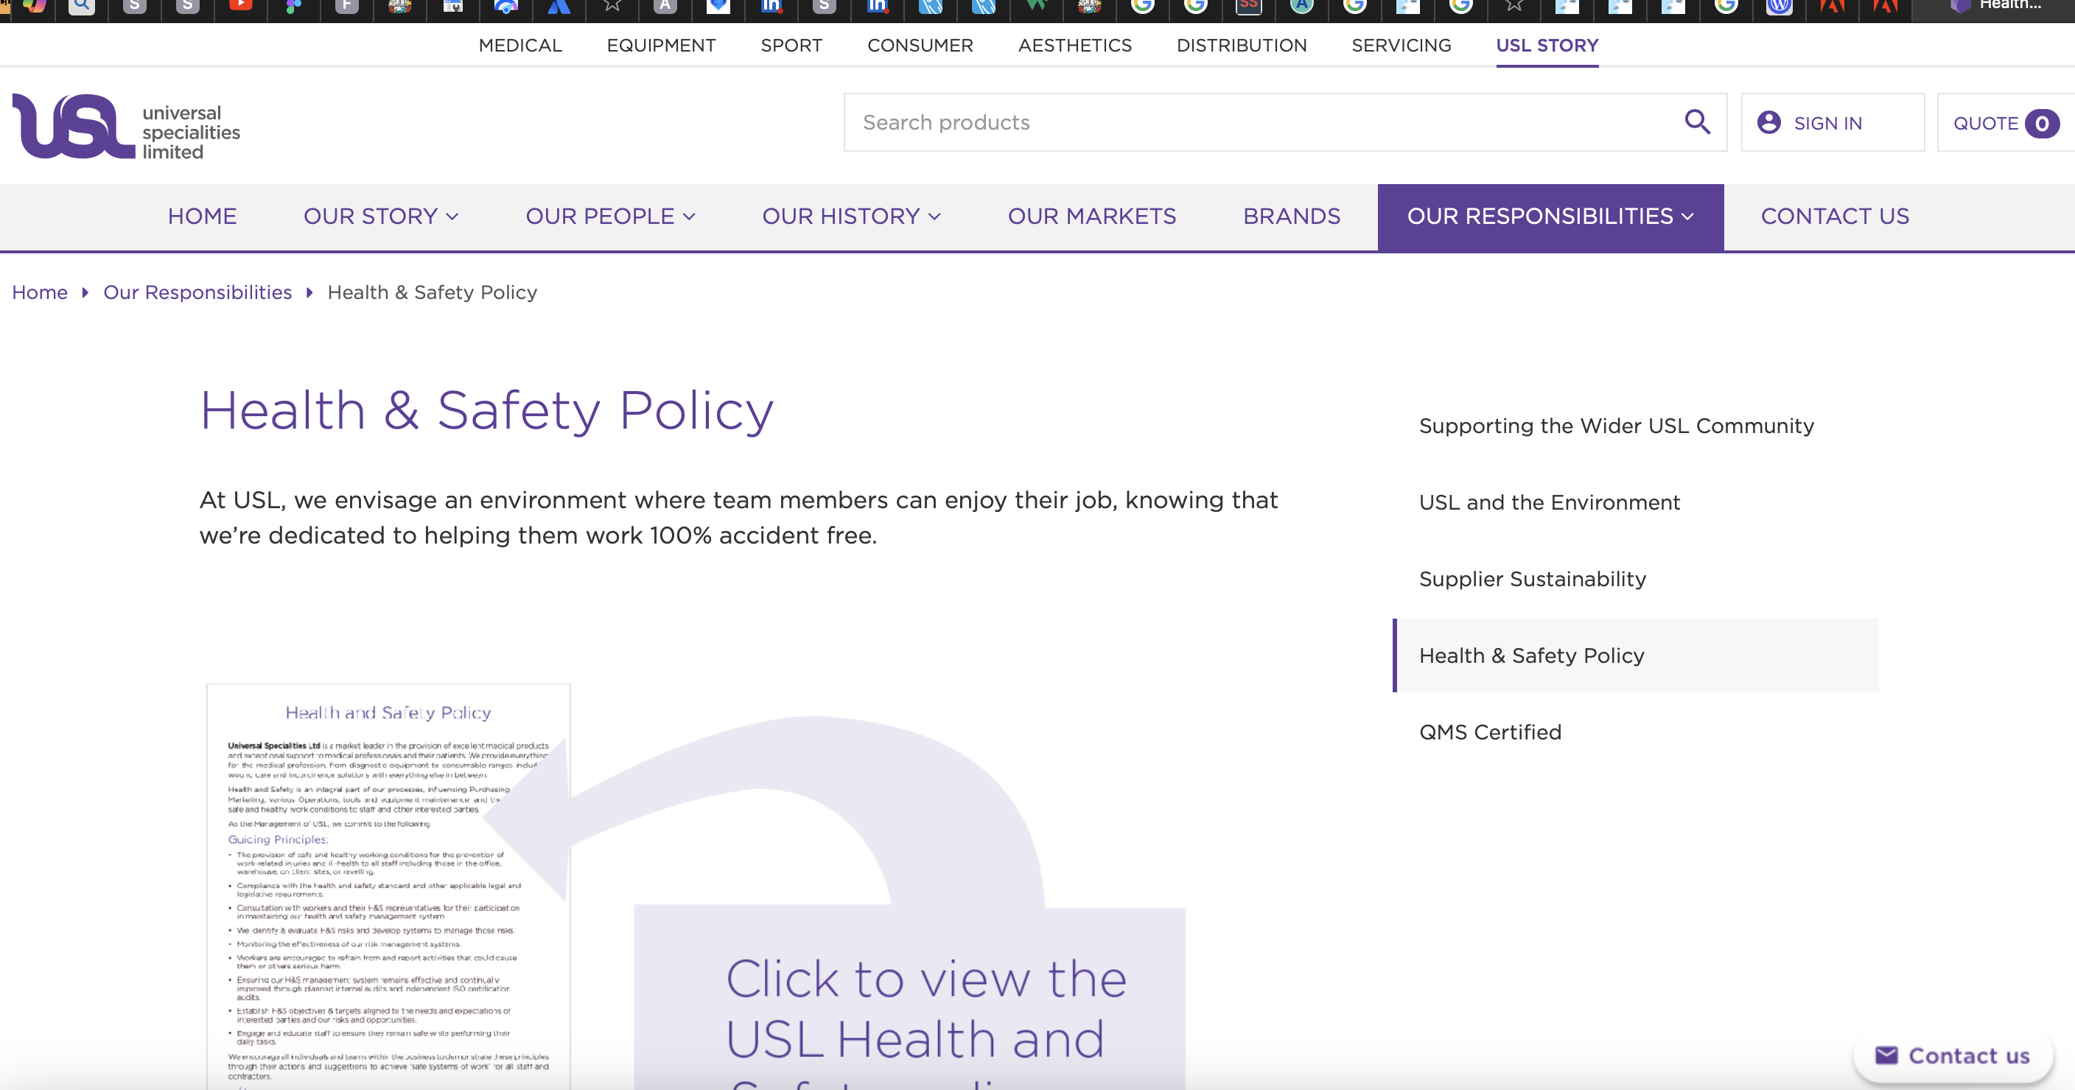Open the QUOTE basket button
Image resolution: width=2075 pixels, height=1090 pixels.
pyautogui.click(x=2006, y=122)
